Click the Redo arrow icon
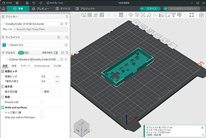The image size is (206, 138). (41, 3)
